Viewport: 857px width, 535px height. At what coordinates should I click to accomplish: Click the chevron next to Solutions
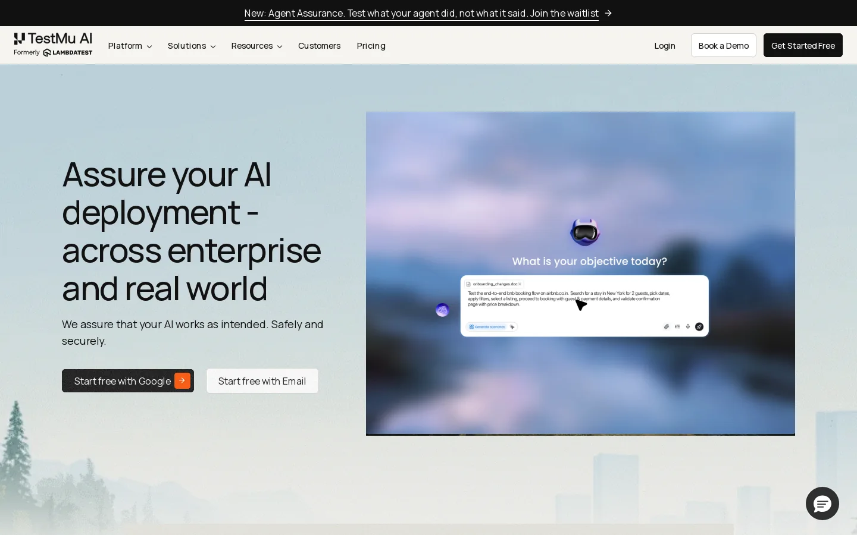click(x=213, y=46)
